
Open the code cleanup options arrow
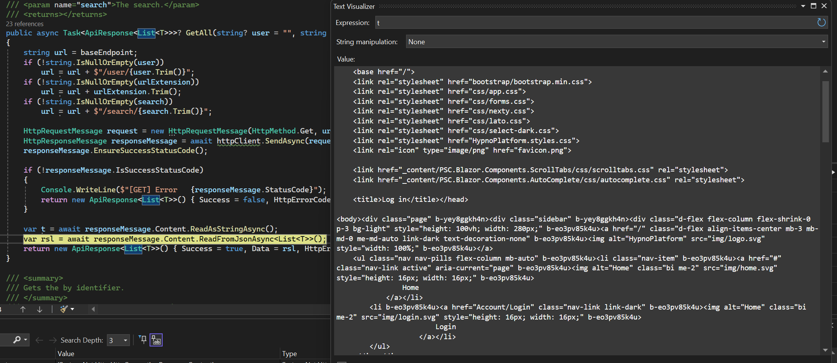tap(72, 309)
